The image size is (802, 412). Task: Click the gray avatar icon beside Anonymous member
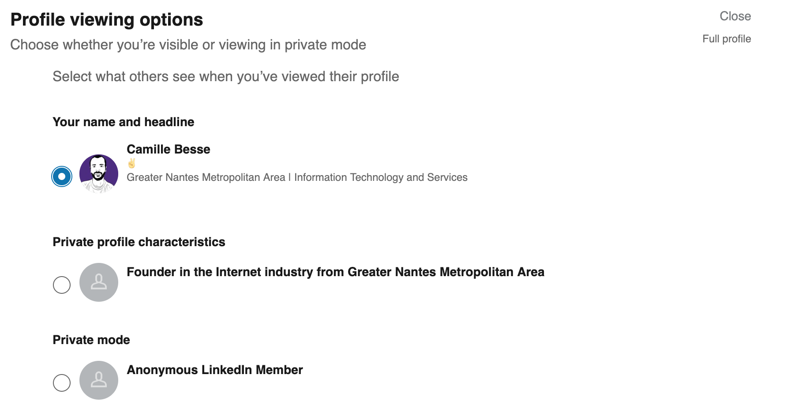pyautogui.click(x=99, y=380)
